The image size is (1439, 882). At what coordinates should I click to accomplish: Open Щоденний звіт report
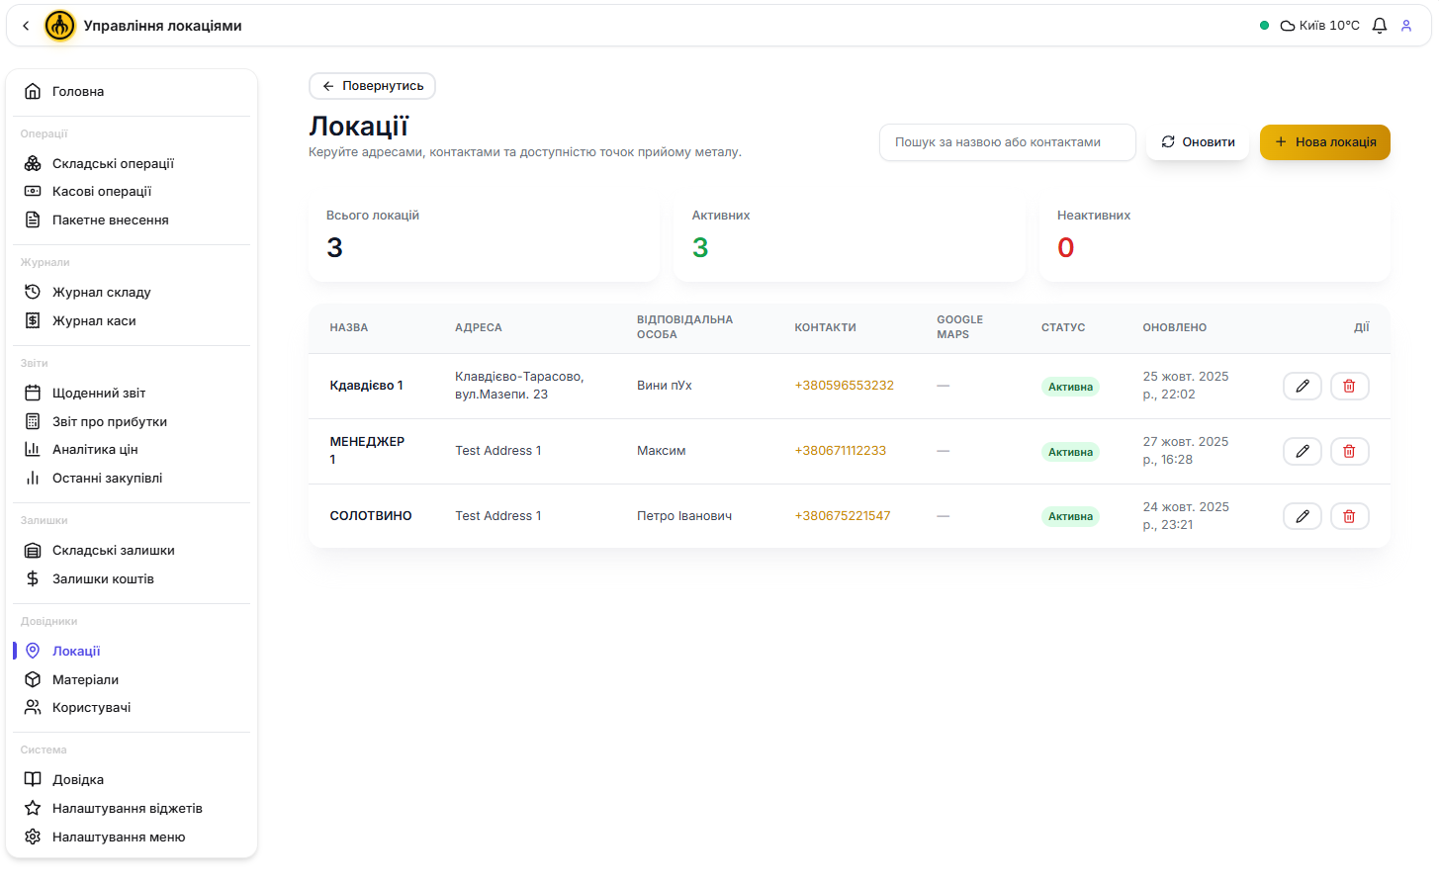99,393
